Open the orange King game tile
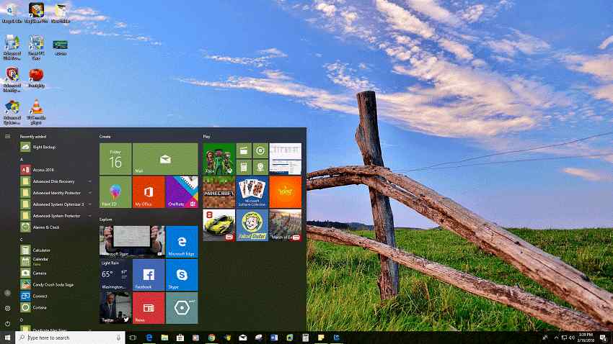The width and height of the screenshot is (613, 344). 286,192
